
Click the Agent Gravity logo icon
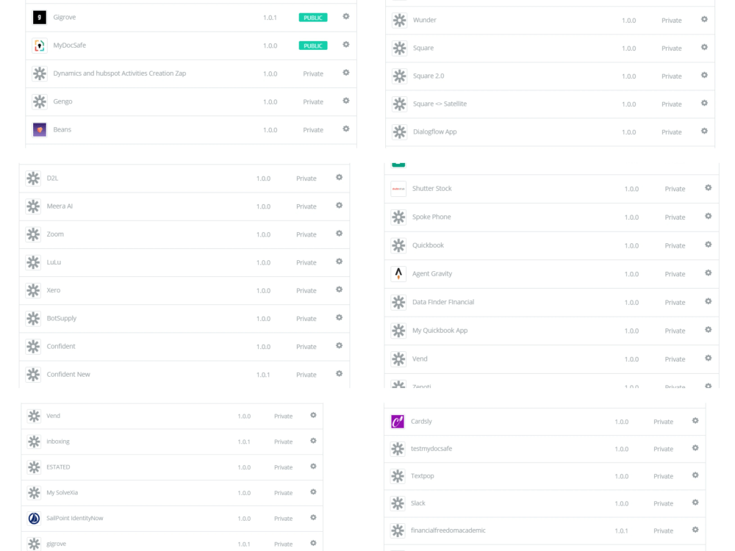tap(398, 273)
